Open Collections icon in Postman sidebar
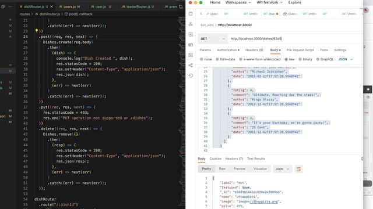This screenshot has width=373, height=209. 191,14
